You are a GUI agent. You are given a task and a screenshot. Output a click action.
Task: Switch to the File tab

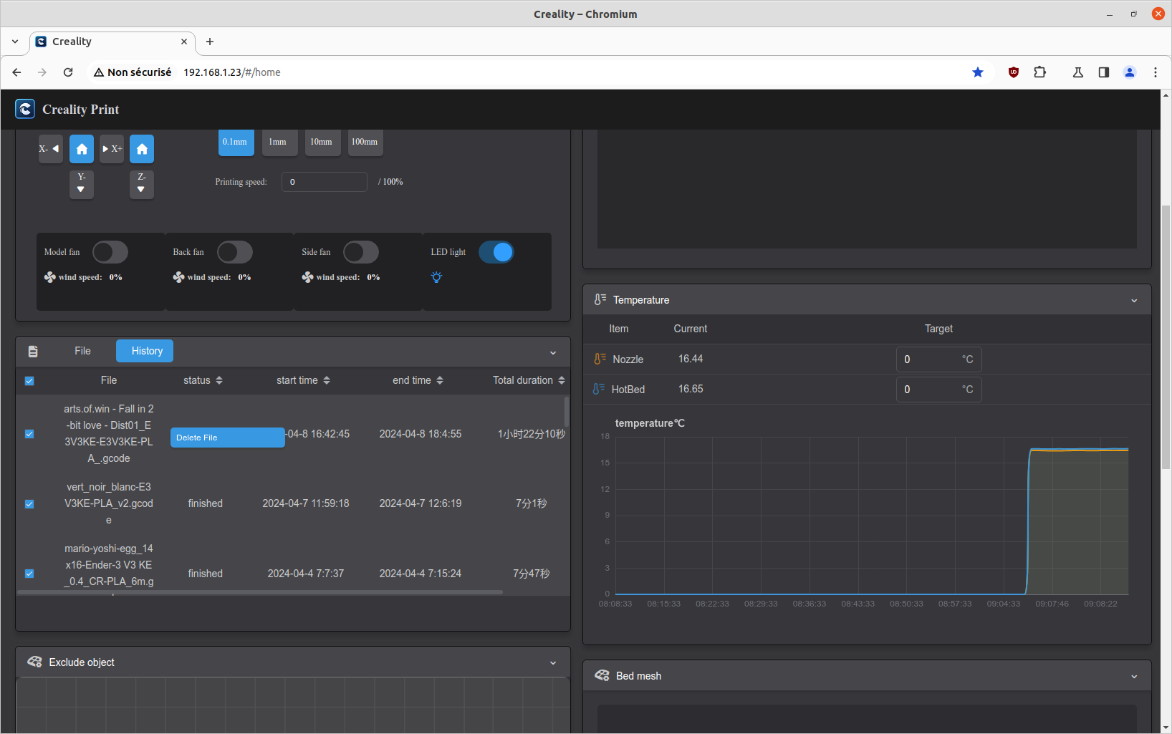click(x=82, y=351)
